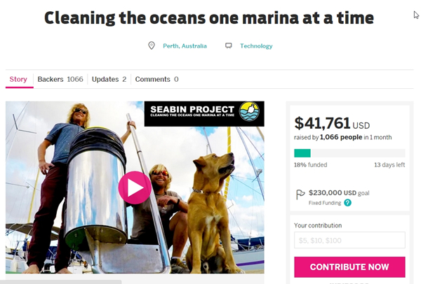Click the Your contribution amount field
421x284 pixels.
point(349,240)
